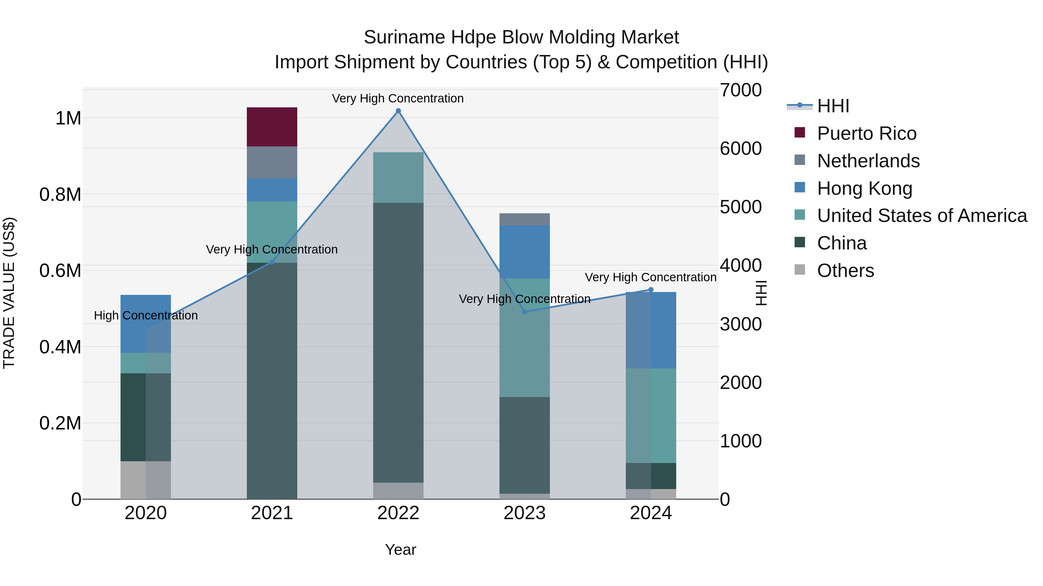
Task: Click the HHI line marker icon in legend
Action: point(800,106)
